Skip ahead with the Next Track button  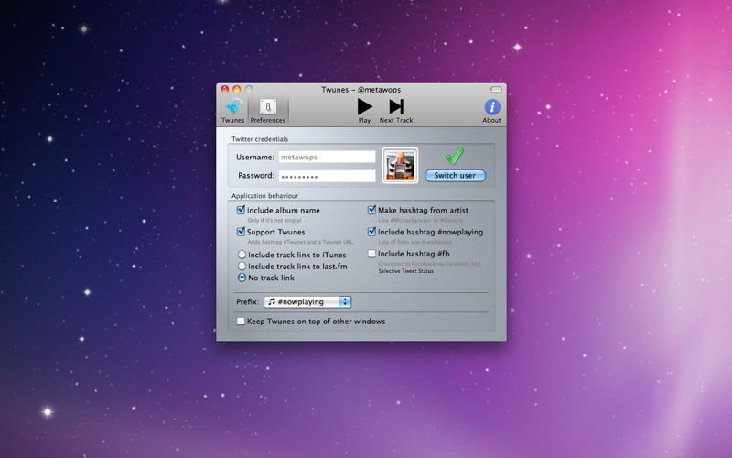tap(396, 111)
